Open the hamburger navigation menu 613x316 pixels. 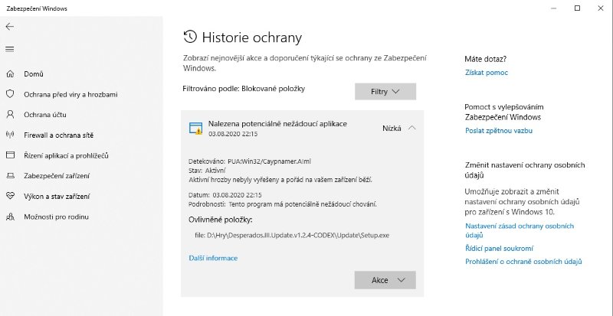[x=10, y=49]
